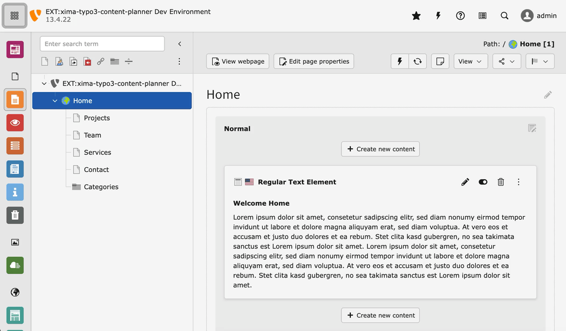Open the help question mark icon
Image resolution: width=566 pixels, height=331 pixels.
[460, 15]
